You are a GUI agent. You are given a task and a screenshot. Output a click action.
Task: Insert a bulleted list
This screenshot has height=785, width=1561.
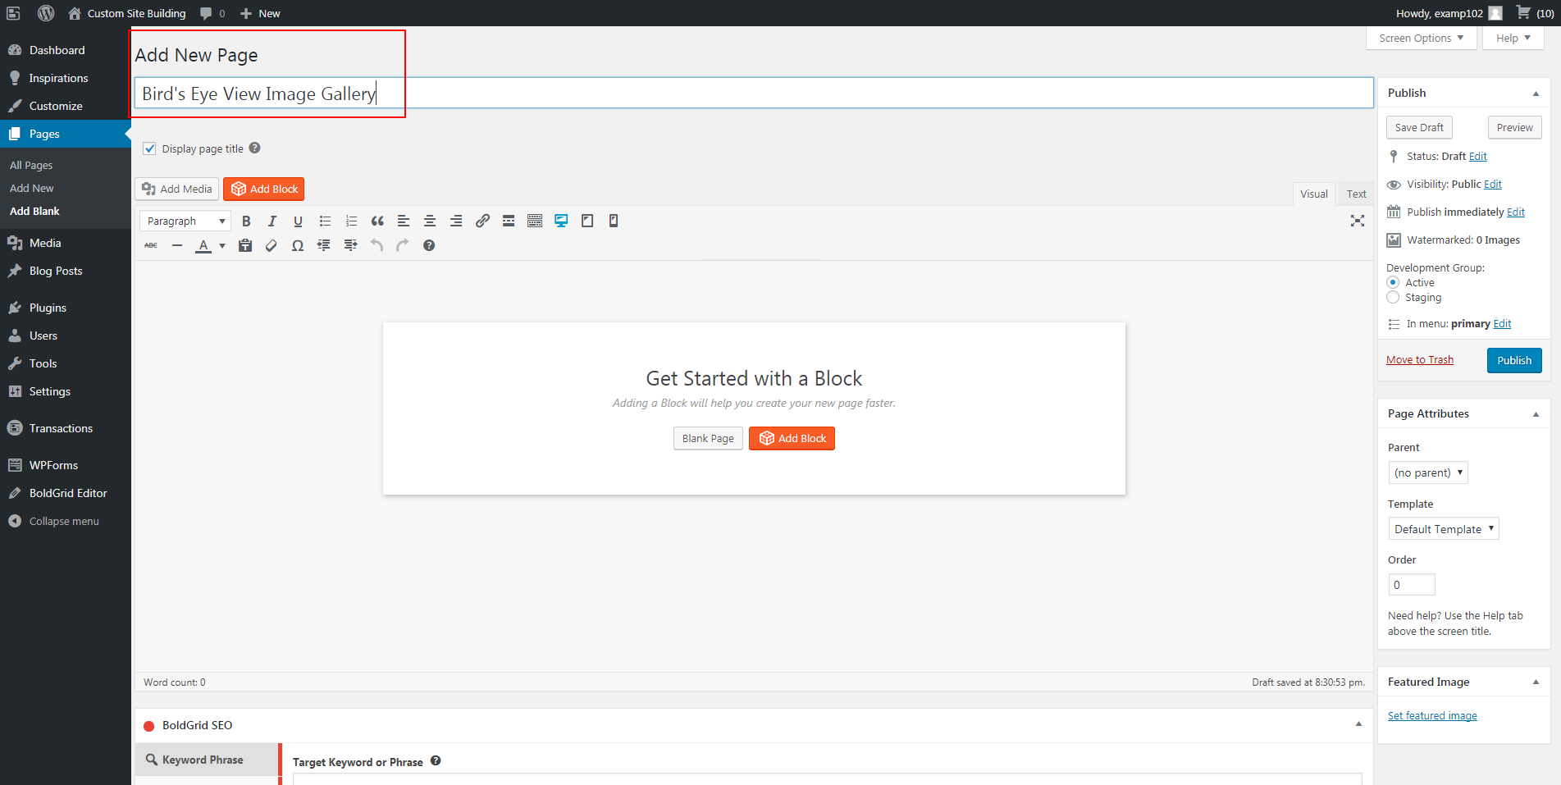(325, 221)
